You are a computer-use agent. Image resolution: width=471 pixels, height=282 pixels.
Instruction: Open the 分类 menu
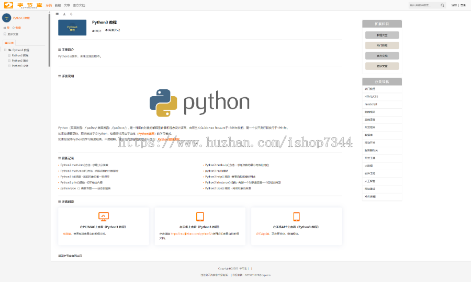tap(49, 5)
